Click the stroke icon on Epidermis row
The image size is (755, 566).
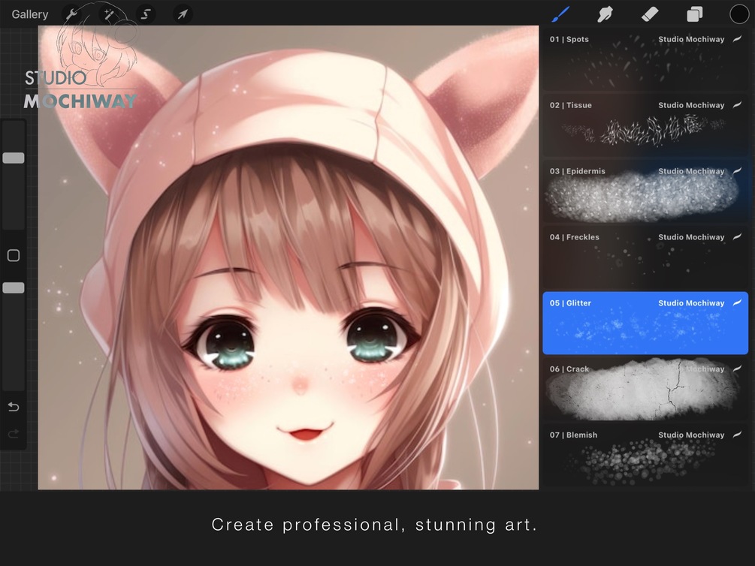point(737,171)
